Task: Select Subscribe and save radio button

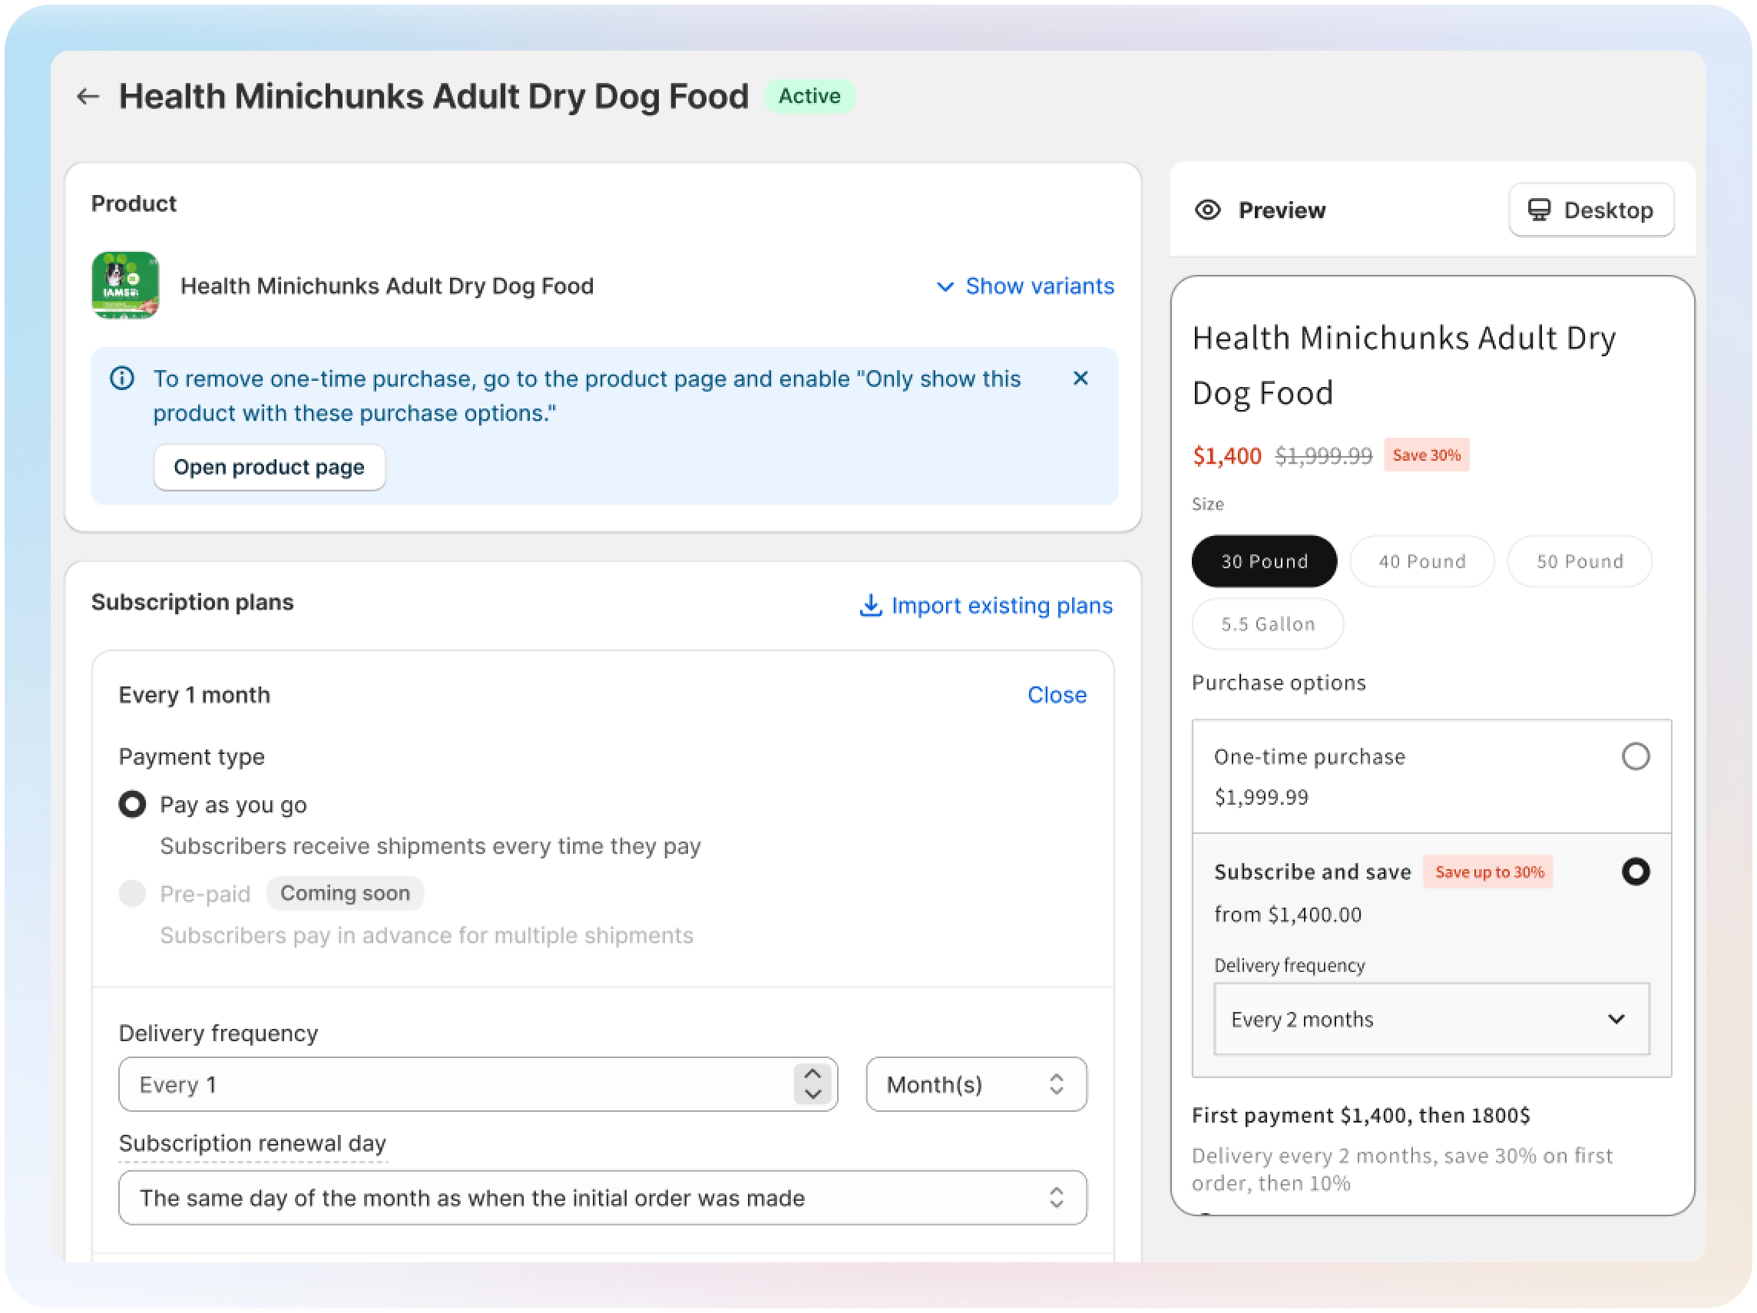Action: click(1635, 871)
